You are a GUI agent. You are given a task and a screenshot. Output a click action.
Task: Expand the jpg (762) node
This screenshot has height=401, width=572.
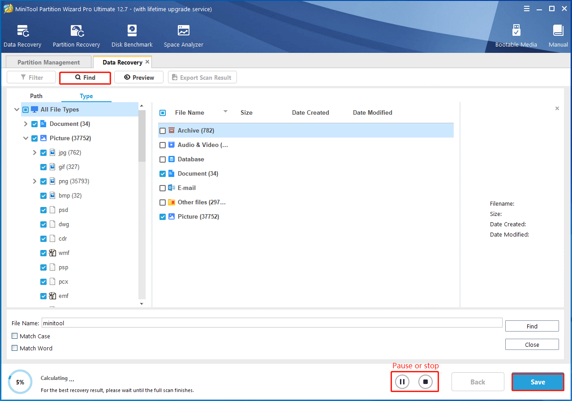coord(35,152)
